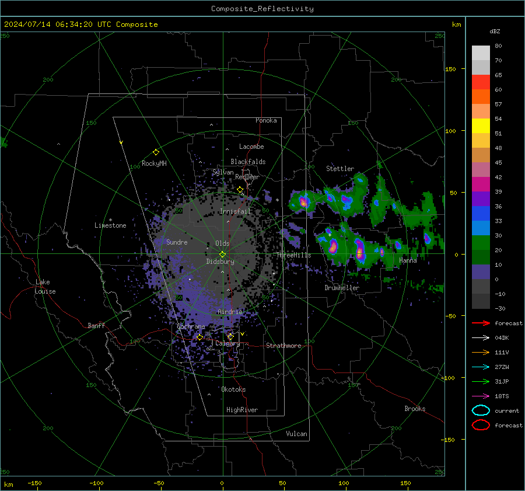The height and width of the screenshot is (491, 525).
Task: Select the Lacombe label
Action: coord(251,147)
